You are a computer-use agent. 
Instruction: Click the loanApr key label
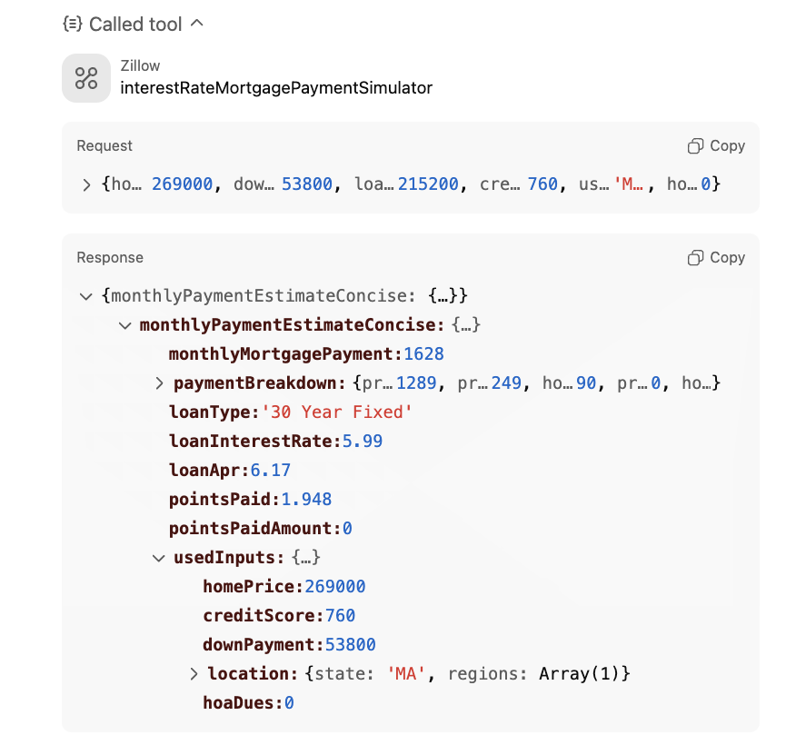pos(206,471)
